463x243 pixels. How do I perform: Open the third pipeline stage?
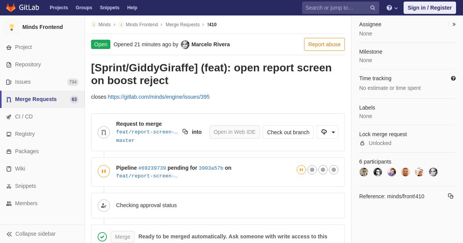[x=323, y=170]
